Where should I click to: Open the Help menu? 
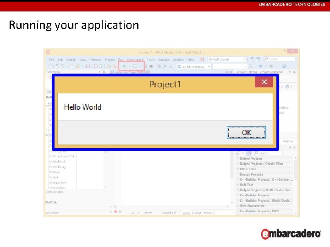[x=191, y=59]
